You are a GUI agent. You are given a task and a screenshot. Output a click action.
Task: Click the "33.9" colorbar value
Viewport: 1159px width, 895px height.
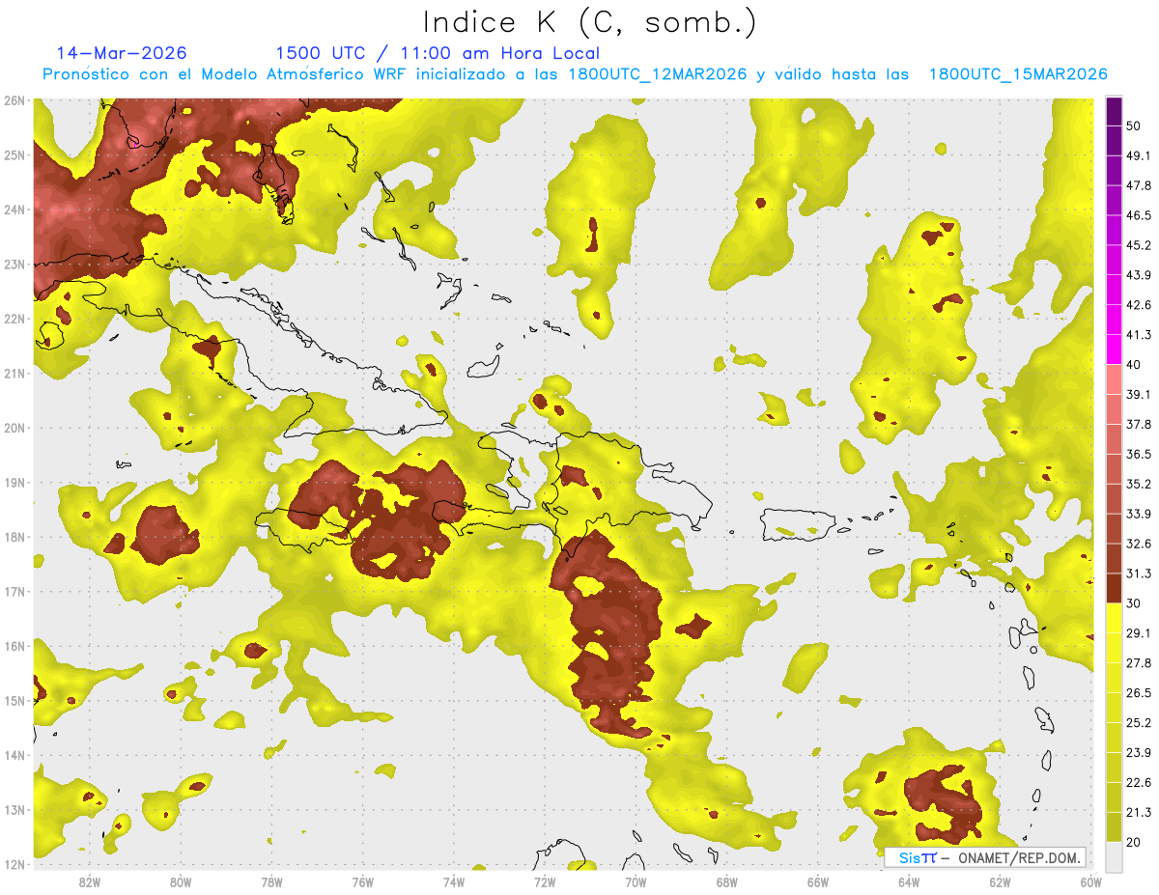pyautogui.click(x=1139, y=514)
